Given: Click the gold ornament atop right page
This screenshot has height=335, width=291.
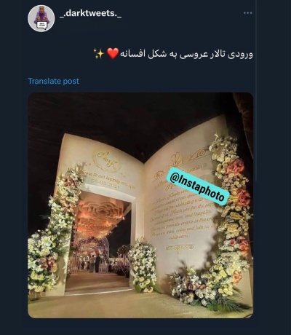Looking at the screenshot, I should [x=189, y=156].
